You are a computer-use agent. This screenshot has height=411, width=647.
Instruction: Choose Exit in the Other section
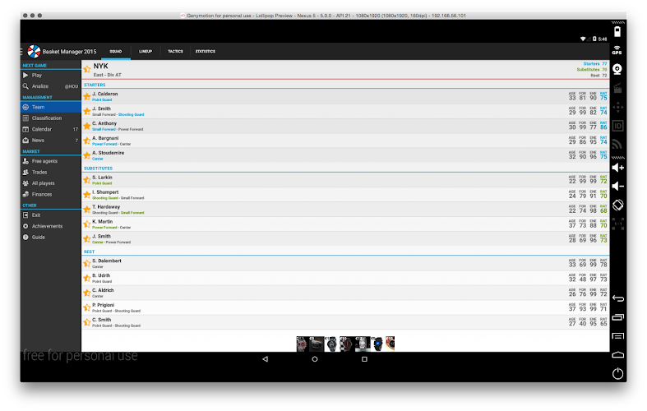point(50,215)
